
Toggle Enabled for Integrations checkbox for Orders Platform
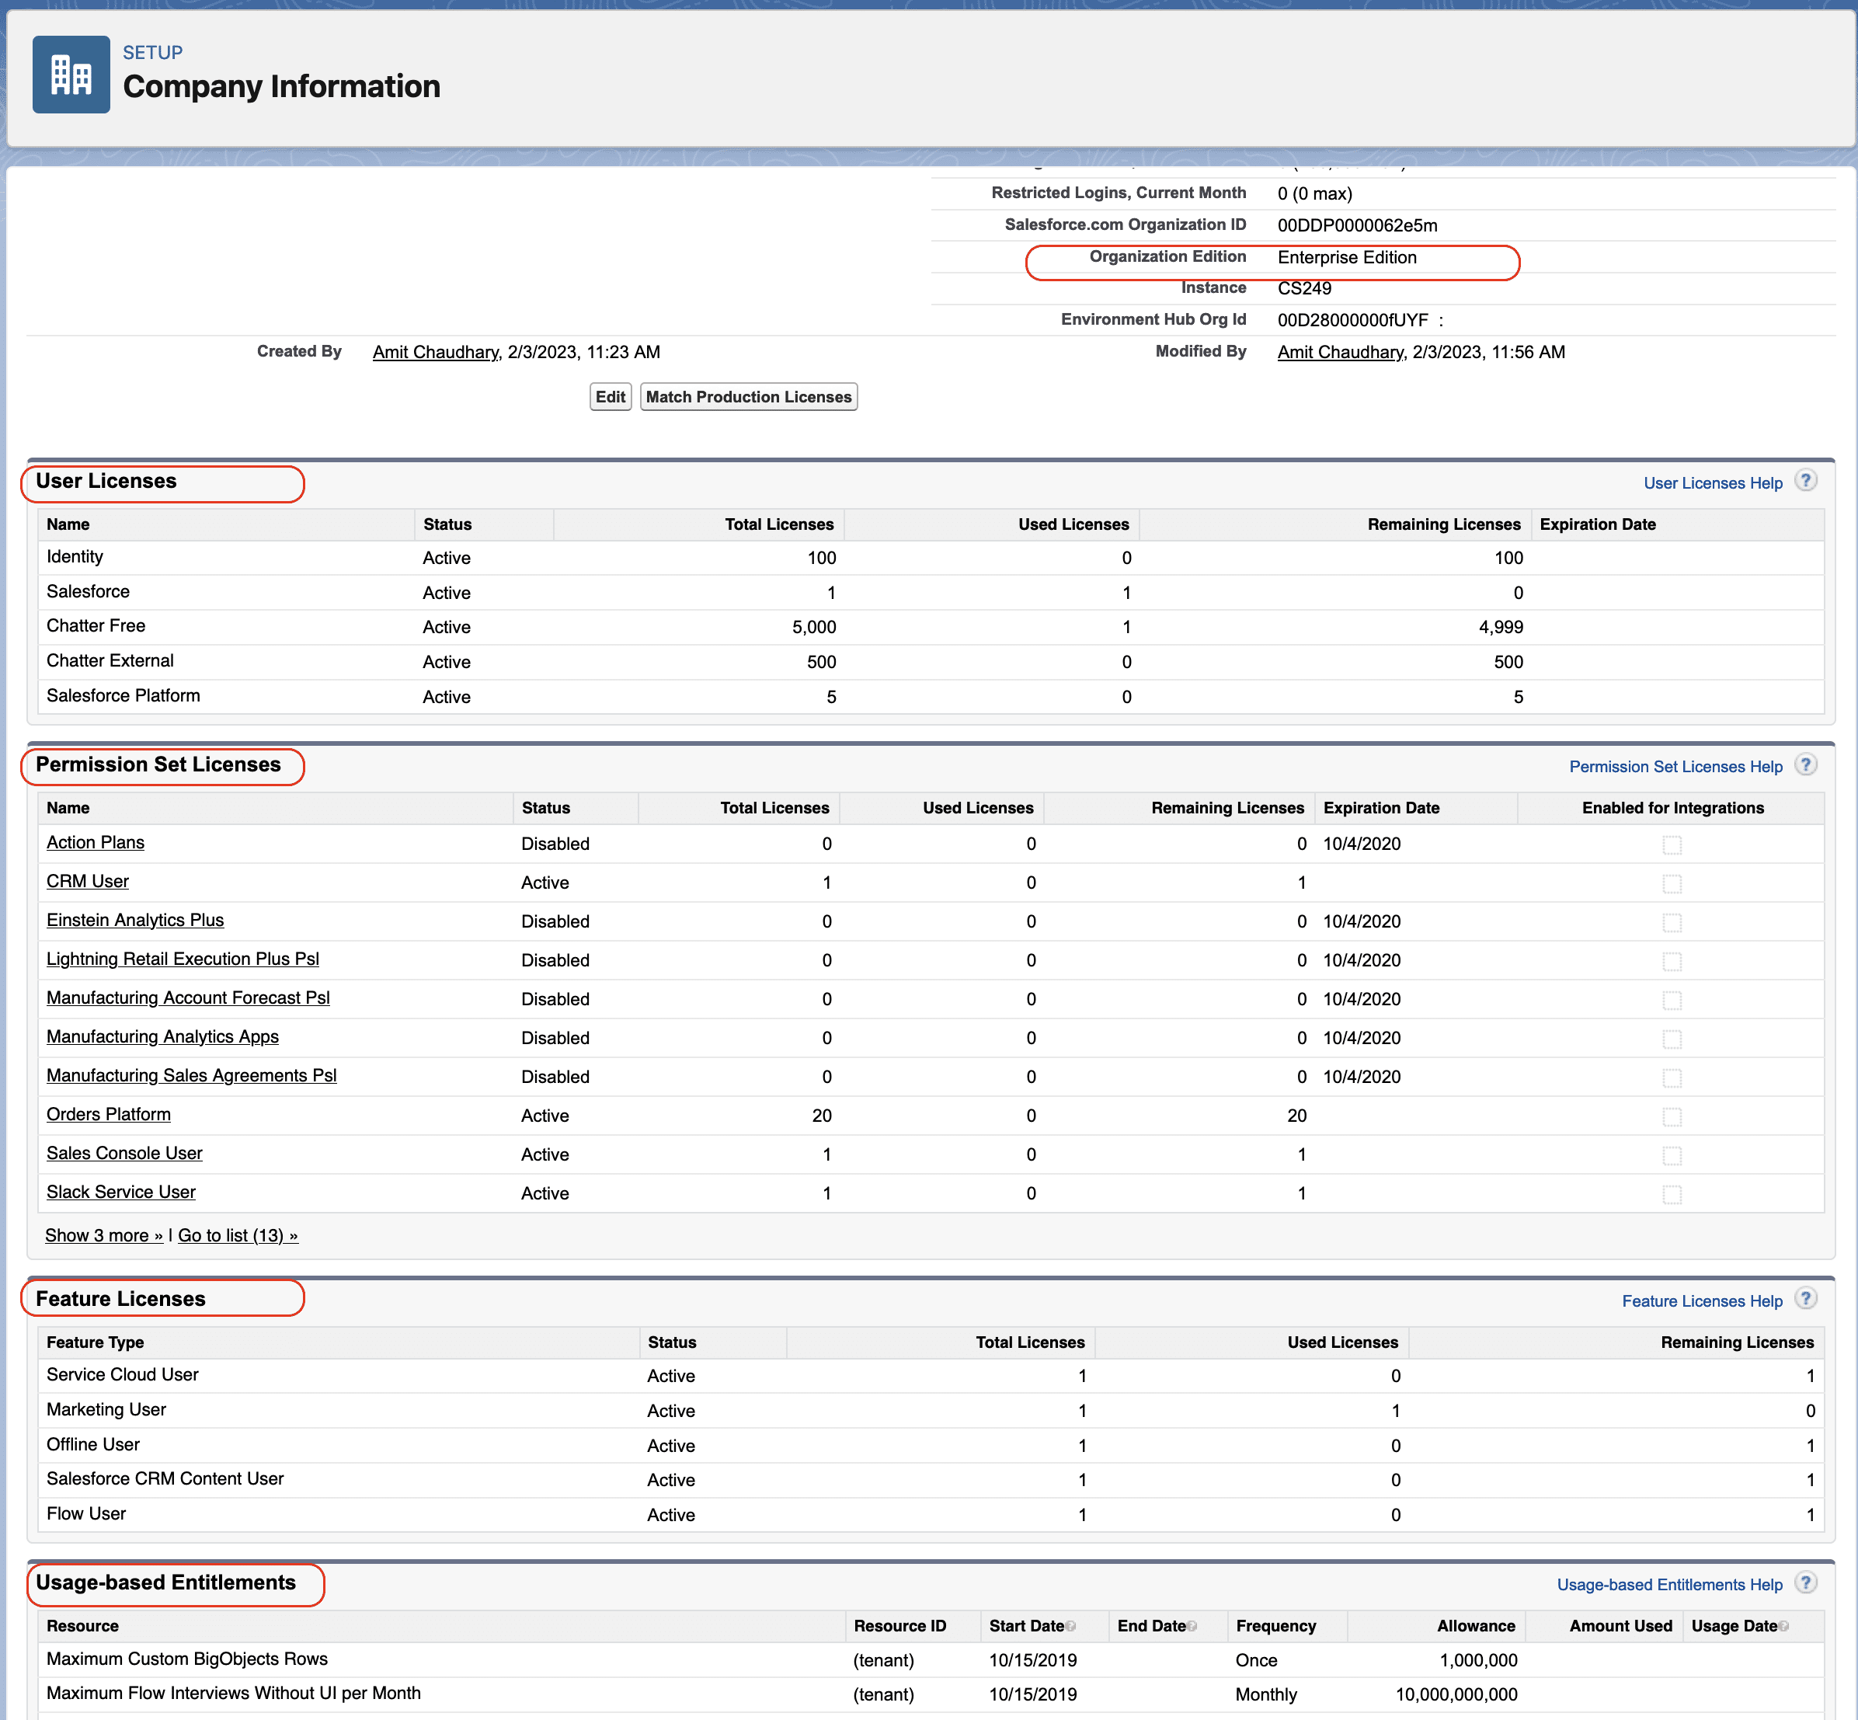coord(1672,1117)
